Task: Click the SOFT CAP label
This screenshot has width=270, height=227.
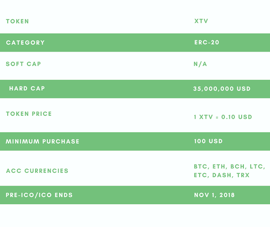Action: click(24, 64)
